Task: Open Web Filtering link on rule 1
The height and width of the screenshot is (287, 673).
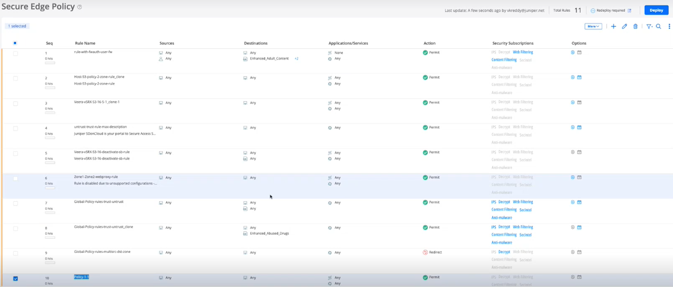Action: pos(523,52)
